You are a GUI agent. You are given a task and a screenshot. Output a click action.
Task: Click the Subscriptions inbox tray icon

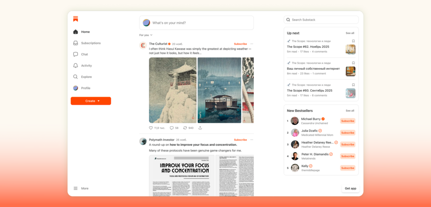click(76, 43)
